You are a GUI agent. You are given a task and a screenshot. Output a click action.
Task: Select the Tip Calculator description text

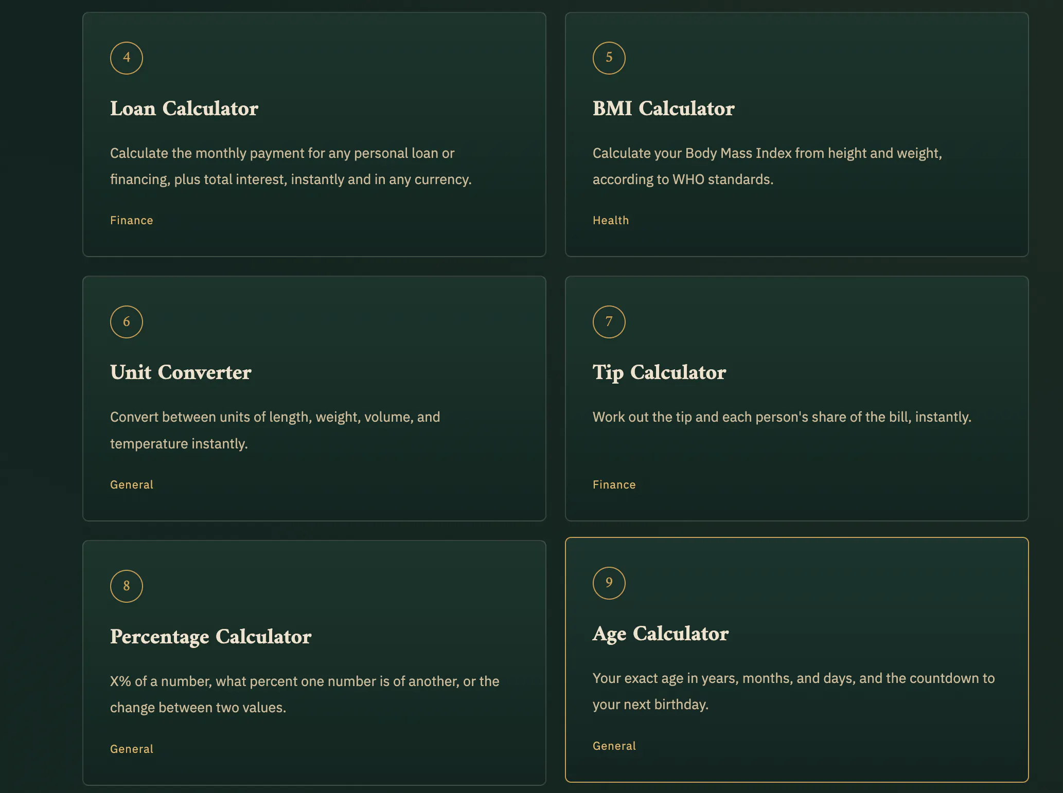(782, 417)
